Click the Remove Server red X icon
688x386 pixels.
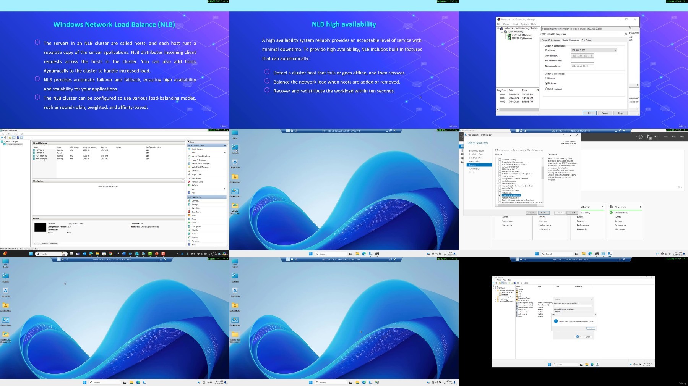click(189, 182)
